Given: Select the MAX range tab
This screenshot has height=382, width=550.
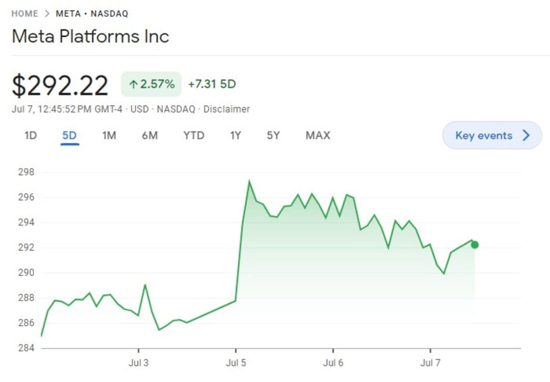Looking at the screenshot, I should click(318, 136).
